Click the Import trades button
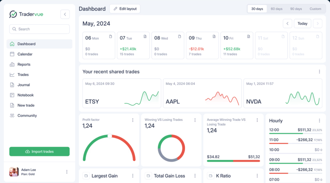Screen dimensions: 330x183 point(39,152)
